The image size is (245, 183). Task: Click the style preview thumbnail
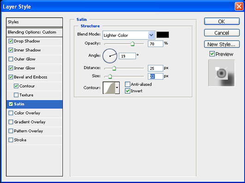click(x=221, y=73)
